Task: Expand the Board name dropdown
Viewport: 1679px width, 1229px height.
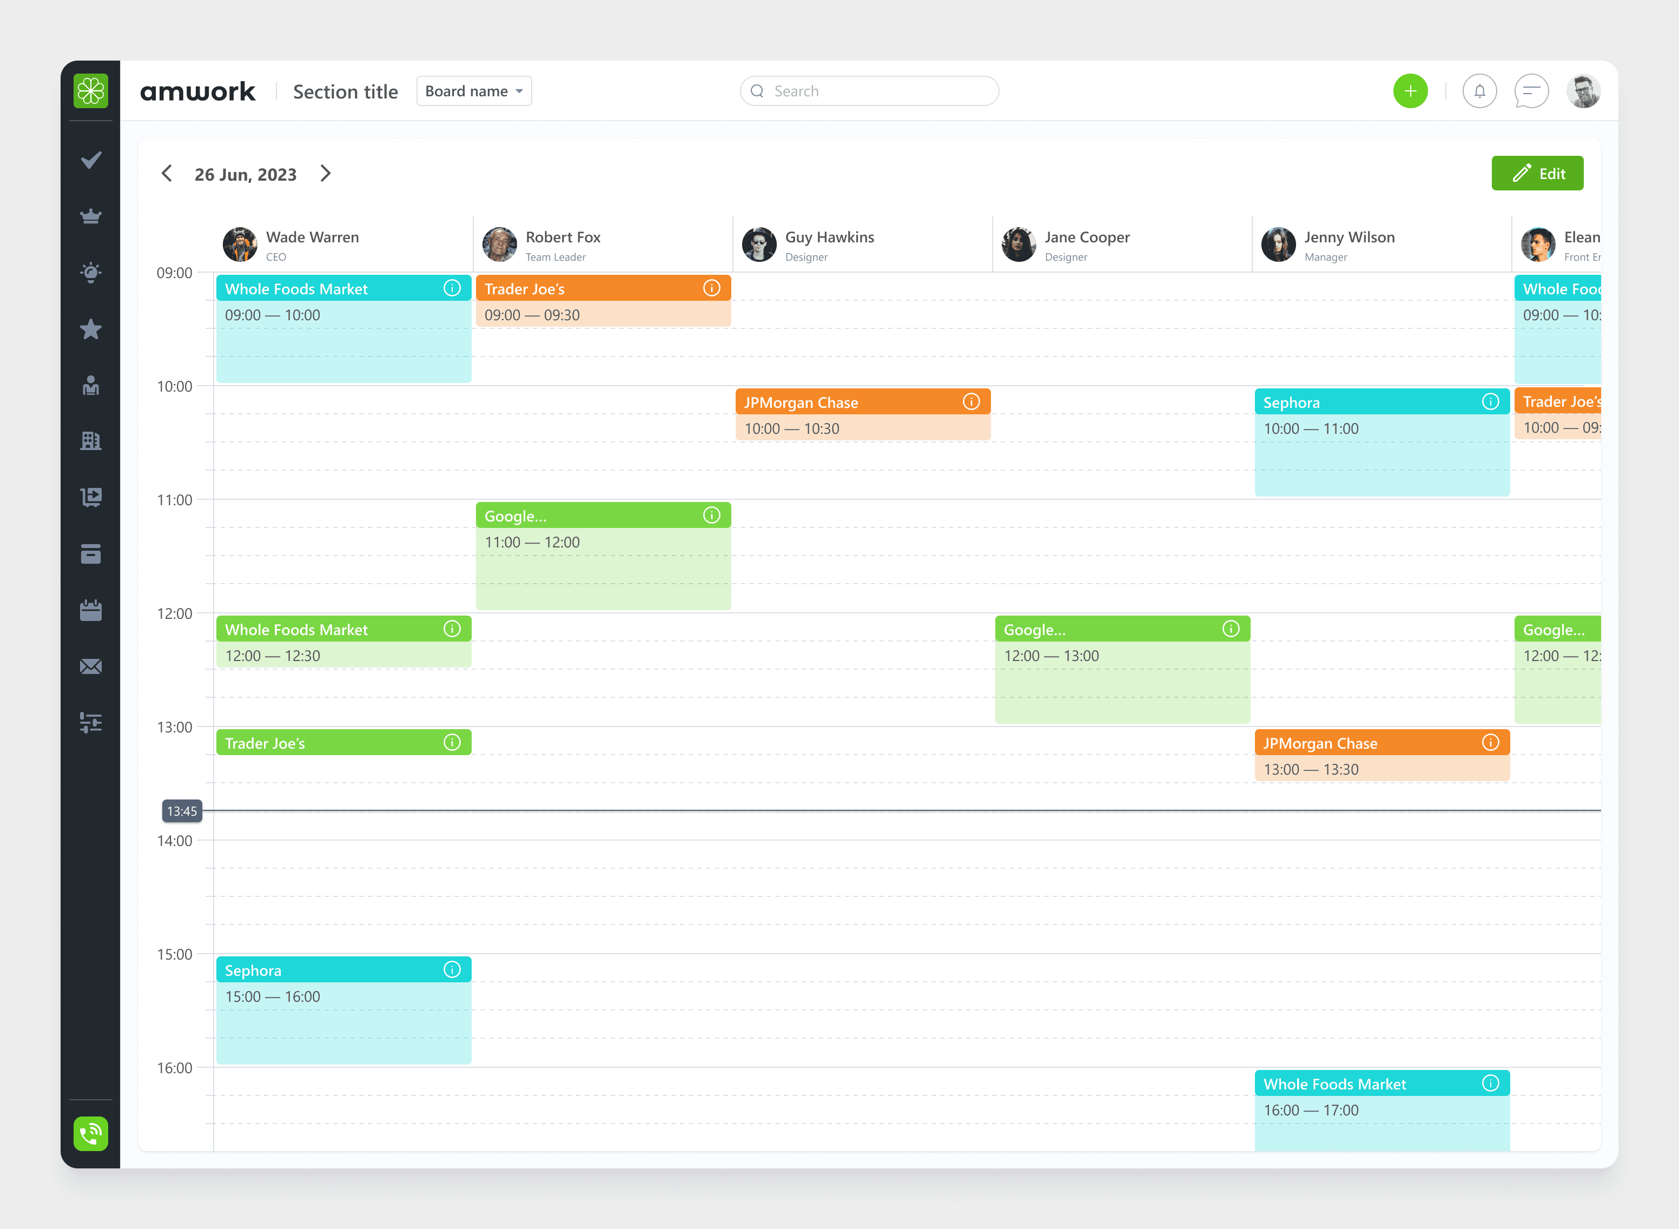Action: 474,91
